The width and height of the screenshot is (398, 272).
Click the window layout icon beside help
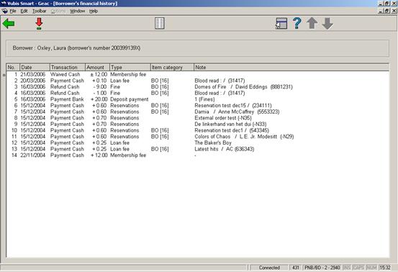pos(281,24)
